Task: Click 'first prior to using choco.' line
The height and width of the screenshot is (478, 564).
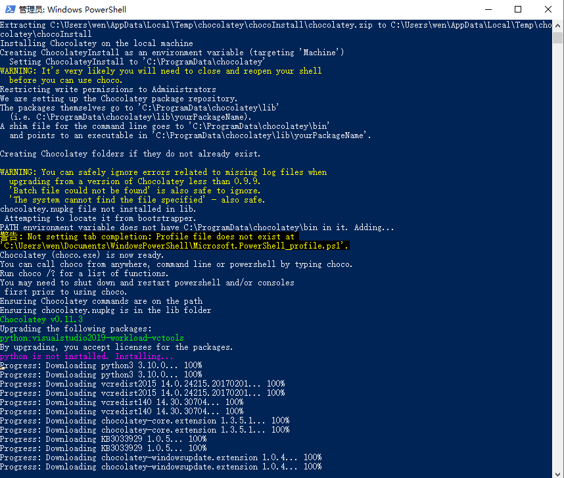Action: click(x=66, y=292)
